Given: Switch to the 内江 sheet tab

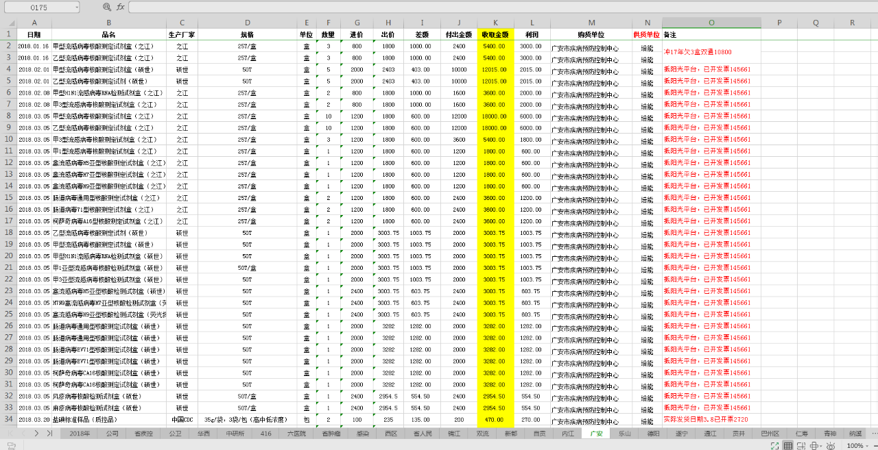Looking at the screenshot, I should (568, 434).
